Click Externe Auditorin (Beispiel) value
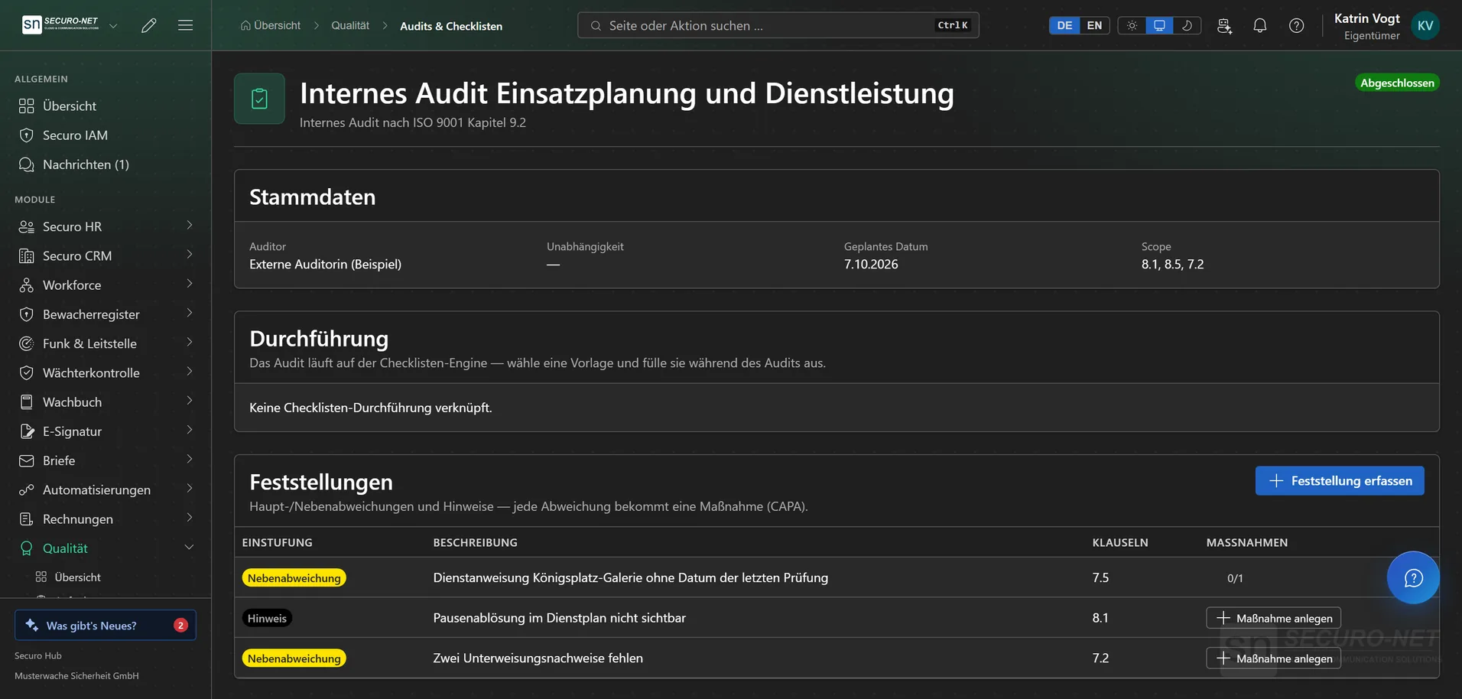The height and width of the screenshot is (699, 1462). [325, 264]
